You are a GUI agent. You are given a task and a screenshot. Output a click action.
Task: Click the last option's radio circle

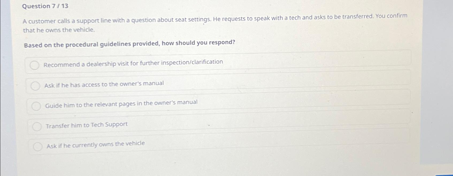point(38,146)
